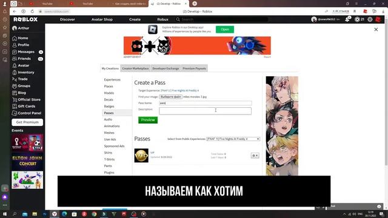
Task: Select Places in creations list
Action: [109, 86]
